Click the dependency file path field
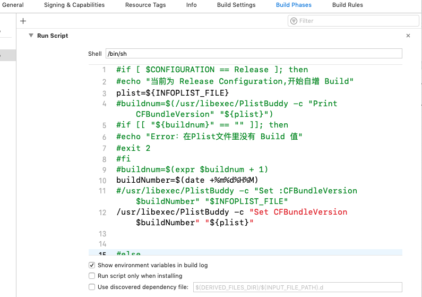422x297 pixels. coord(298,287)
